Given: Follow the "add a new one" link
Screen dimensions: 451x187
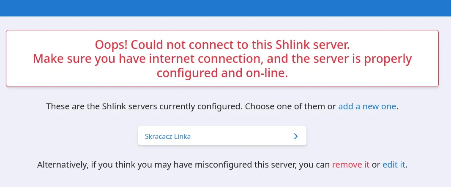Looking at the screenshot, I should [x=367, y=106].
